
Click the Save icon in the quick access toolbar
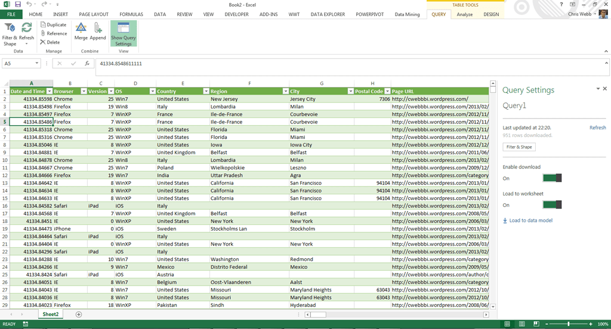18,4
